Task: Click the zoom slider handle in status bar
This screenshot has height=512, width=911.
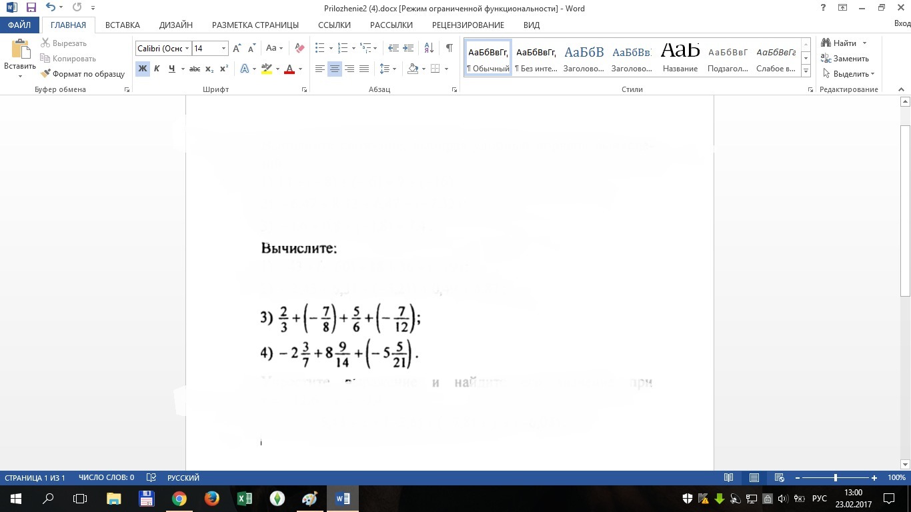Action: click(836, 478)
